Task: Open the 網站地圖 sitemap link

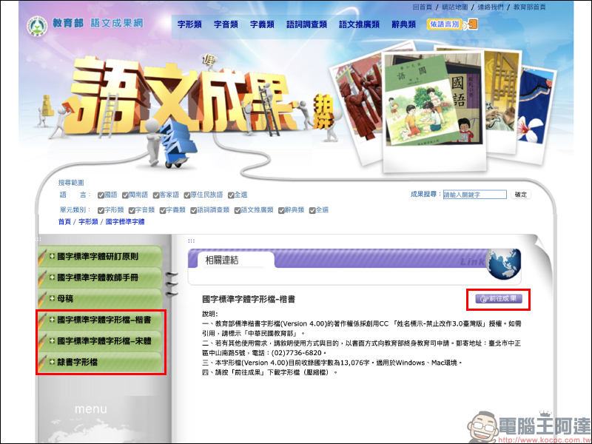Action: pos(455,7)
